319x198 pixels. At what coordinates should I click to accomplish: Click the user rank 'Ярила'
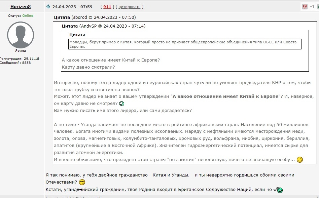(20, 51)
